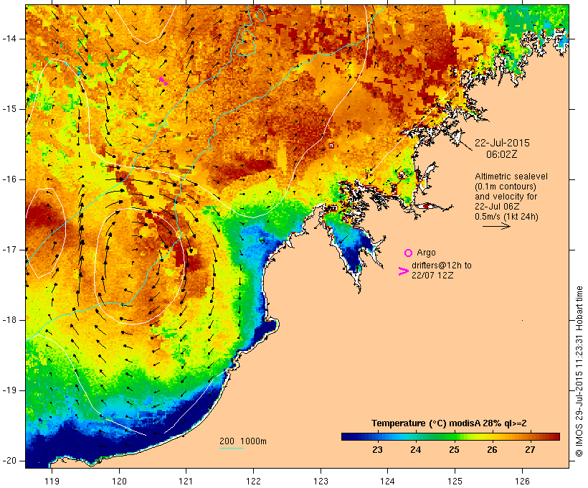Click the latitude axis label -14
The image size is (588, 488).
(x=9, y=39)
